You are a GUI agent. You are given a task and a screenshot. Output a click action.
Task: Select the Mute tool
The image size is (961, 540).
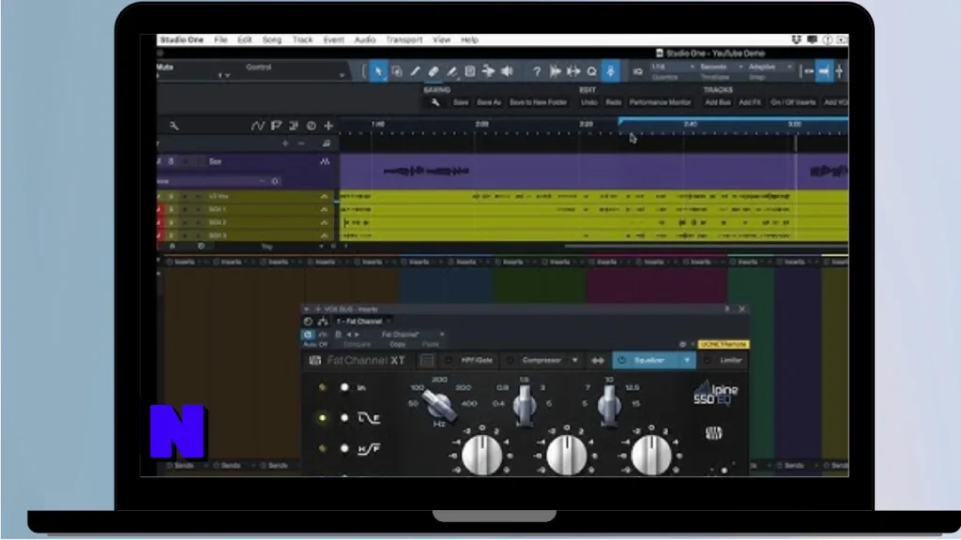[x=470, y=71]
